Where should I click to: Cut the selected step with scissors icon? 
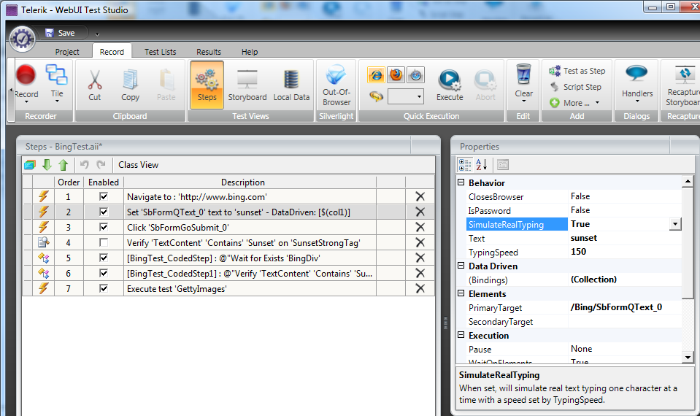click(x=95, y=80)
